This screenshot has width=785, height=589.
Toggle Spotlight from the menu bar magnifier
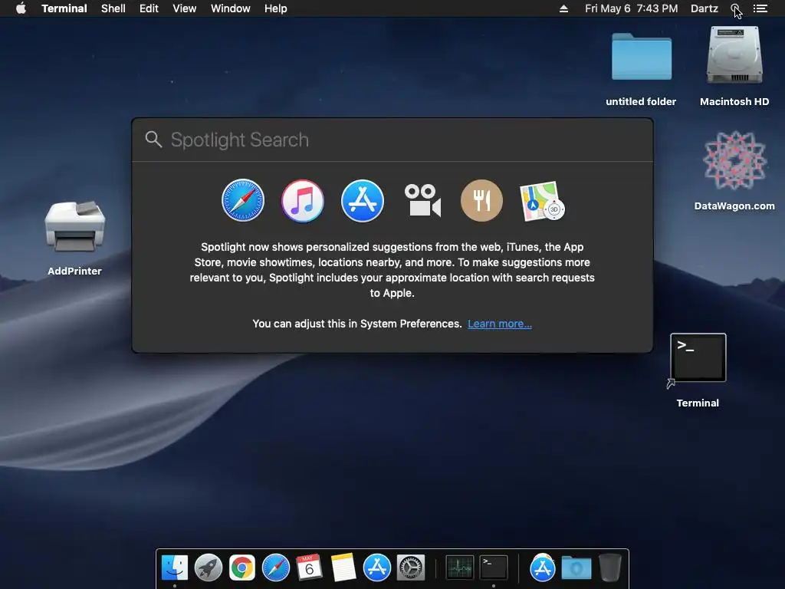point(735,8)
